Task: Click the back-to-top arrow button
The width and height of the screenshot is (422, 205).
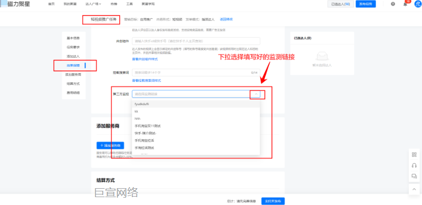Action: coord(414,189)
